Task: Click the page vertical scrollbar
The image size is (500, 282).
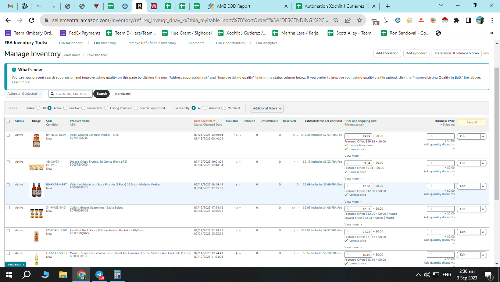Action: coord(497,134)
